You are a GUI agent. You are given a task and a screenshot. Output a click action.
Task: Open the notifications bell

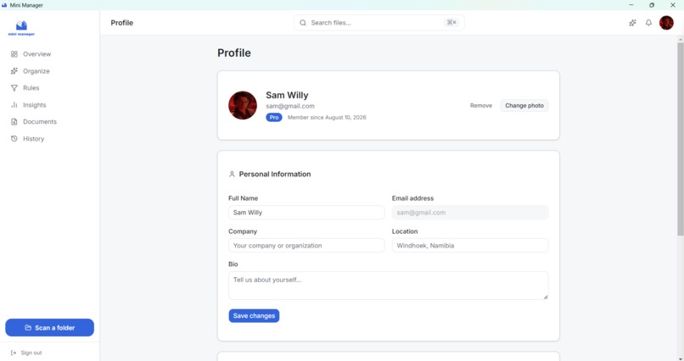[648, 23]
